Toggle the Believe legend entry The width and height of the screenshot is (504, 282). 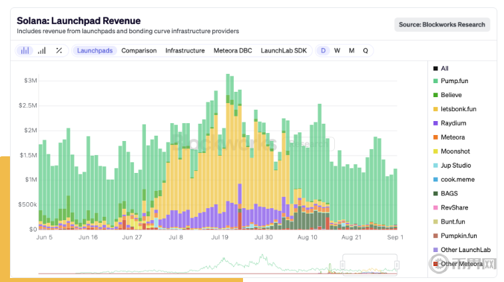click(x=451, y=95)
